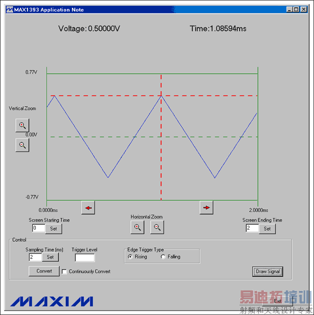Viewport: 314px width, 315px height.
Task: Click the 0.00V axis label
Action: pyautogui.click(x=31, y=135)
